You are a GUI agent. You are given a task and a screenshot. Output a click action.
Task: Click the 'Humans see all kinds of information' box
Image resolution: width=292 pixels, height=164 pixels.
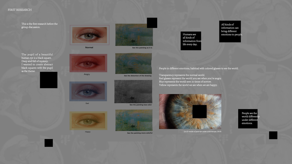point(191,41)
